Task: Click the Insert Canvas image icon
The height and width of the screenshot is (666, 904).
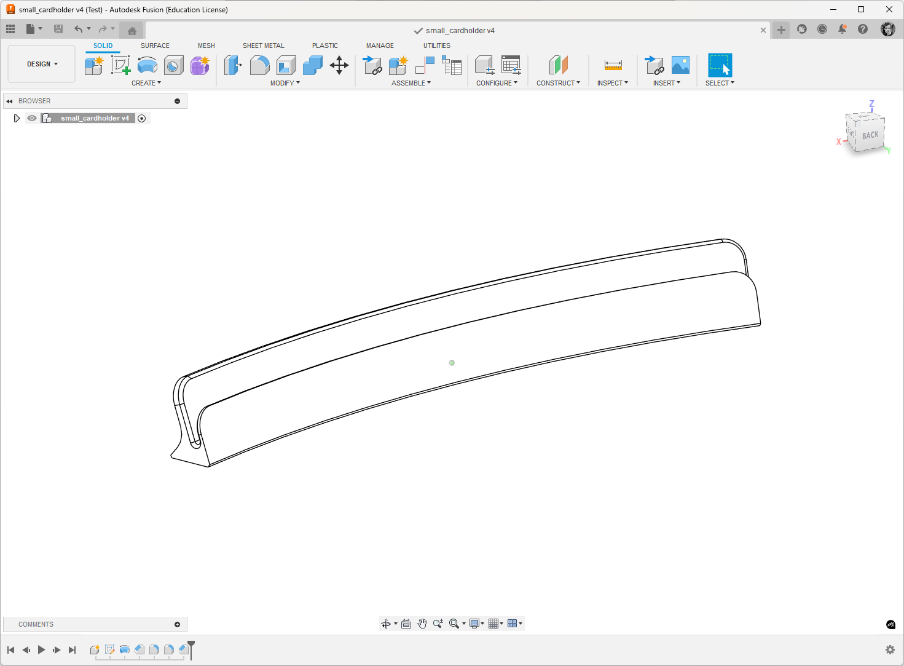Action: click(680, 65)
